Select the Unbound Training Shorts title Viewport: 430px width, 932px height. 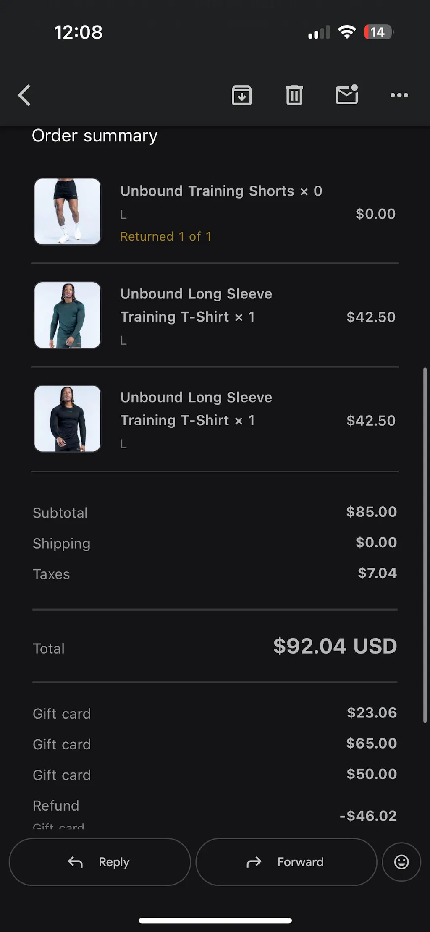point(207,191)
